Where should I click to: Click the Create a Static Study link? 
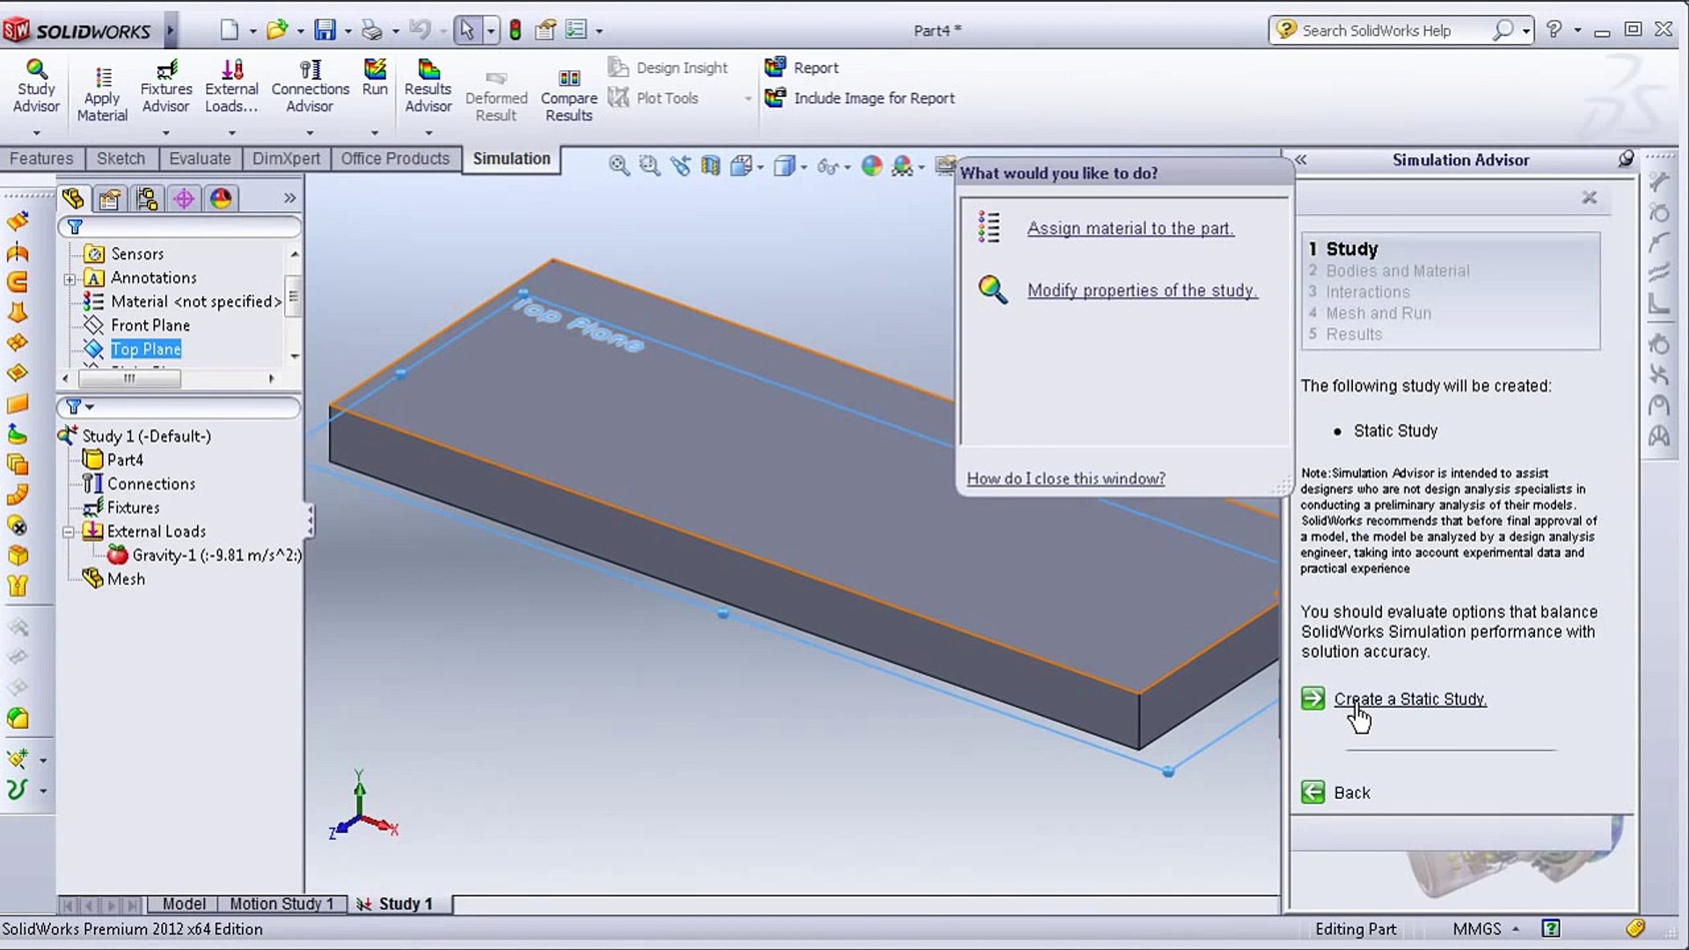tap(1409, 699)
